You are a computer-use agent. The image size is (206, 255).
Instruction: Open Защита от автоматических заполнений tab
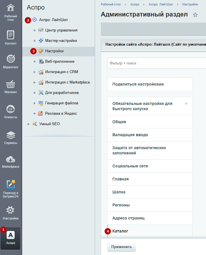coord(150,150)
